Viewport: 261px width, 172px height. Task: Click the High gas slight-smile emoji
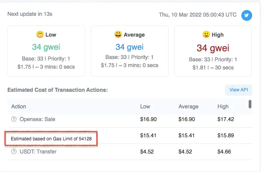point(206,35)
